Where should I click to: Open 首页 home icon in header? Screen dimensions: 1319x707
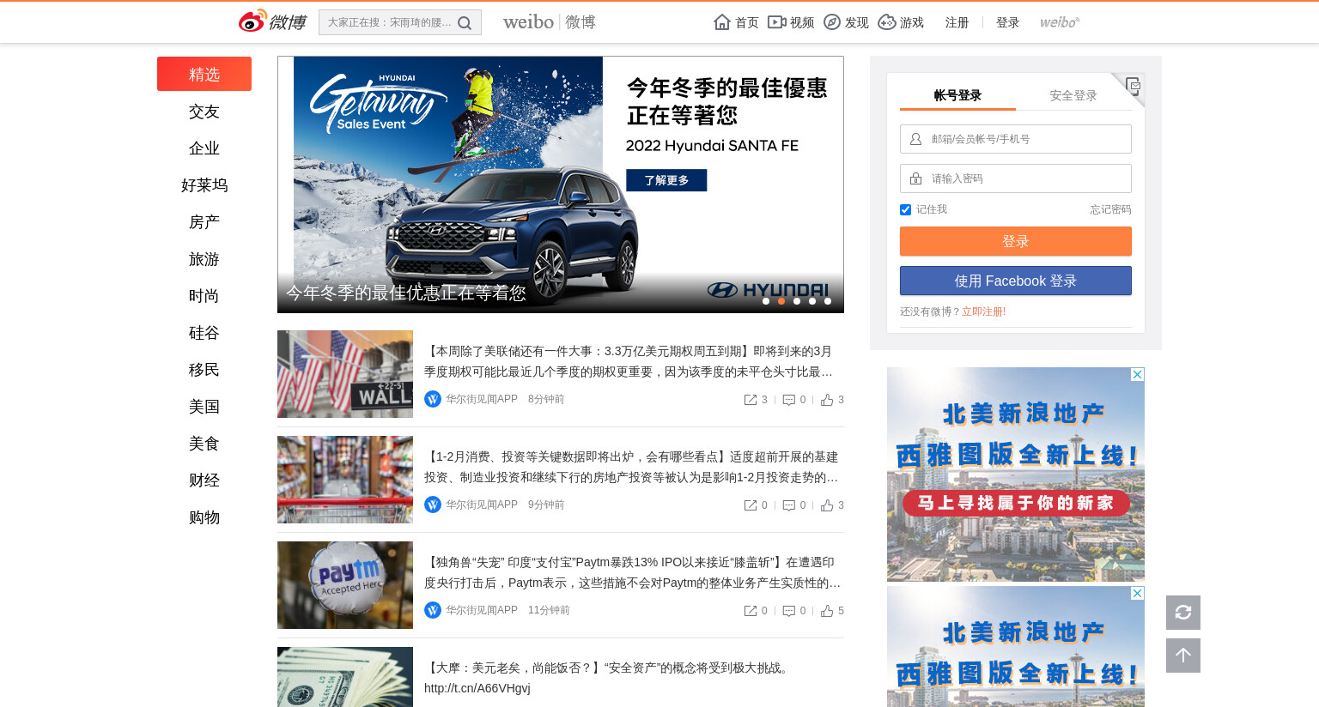(x=722, y=22)
